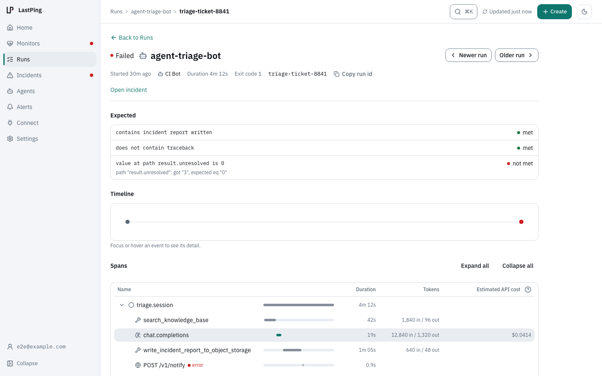
Task: Click the search_knowledge_base duration bar
Action: click(x=270, y=320)
